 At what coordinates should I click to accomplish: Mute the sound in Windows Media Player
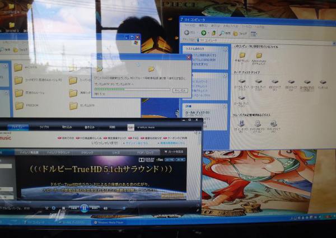click(x=105, y=208)
